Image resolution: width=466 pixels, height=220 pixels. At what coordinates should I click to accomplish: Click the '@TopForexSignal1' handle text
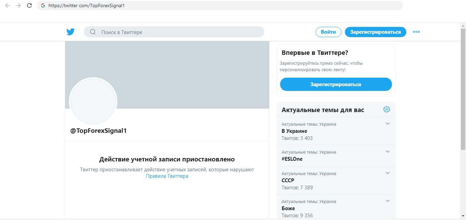(x=99, y=131)
